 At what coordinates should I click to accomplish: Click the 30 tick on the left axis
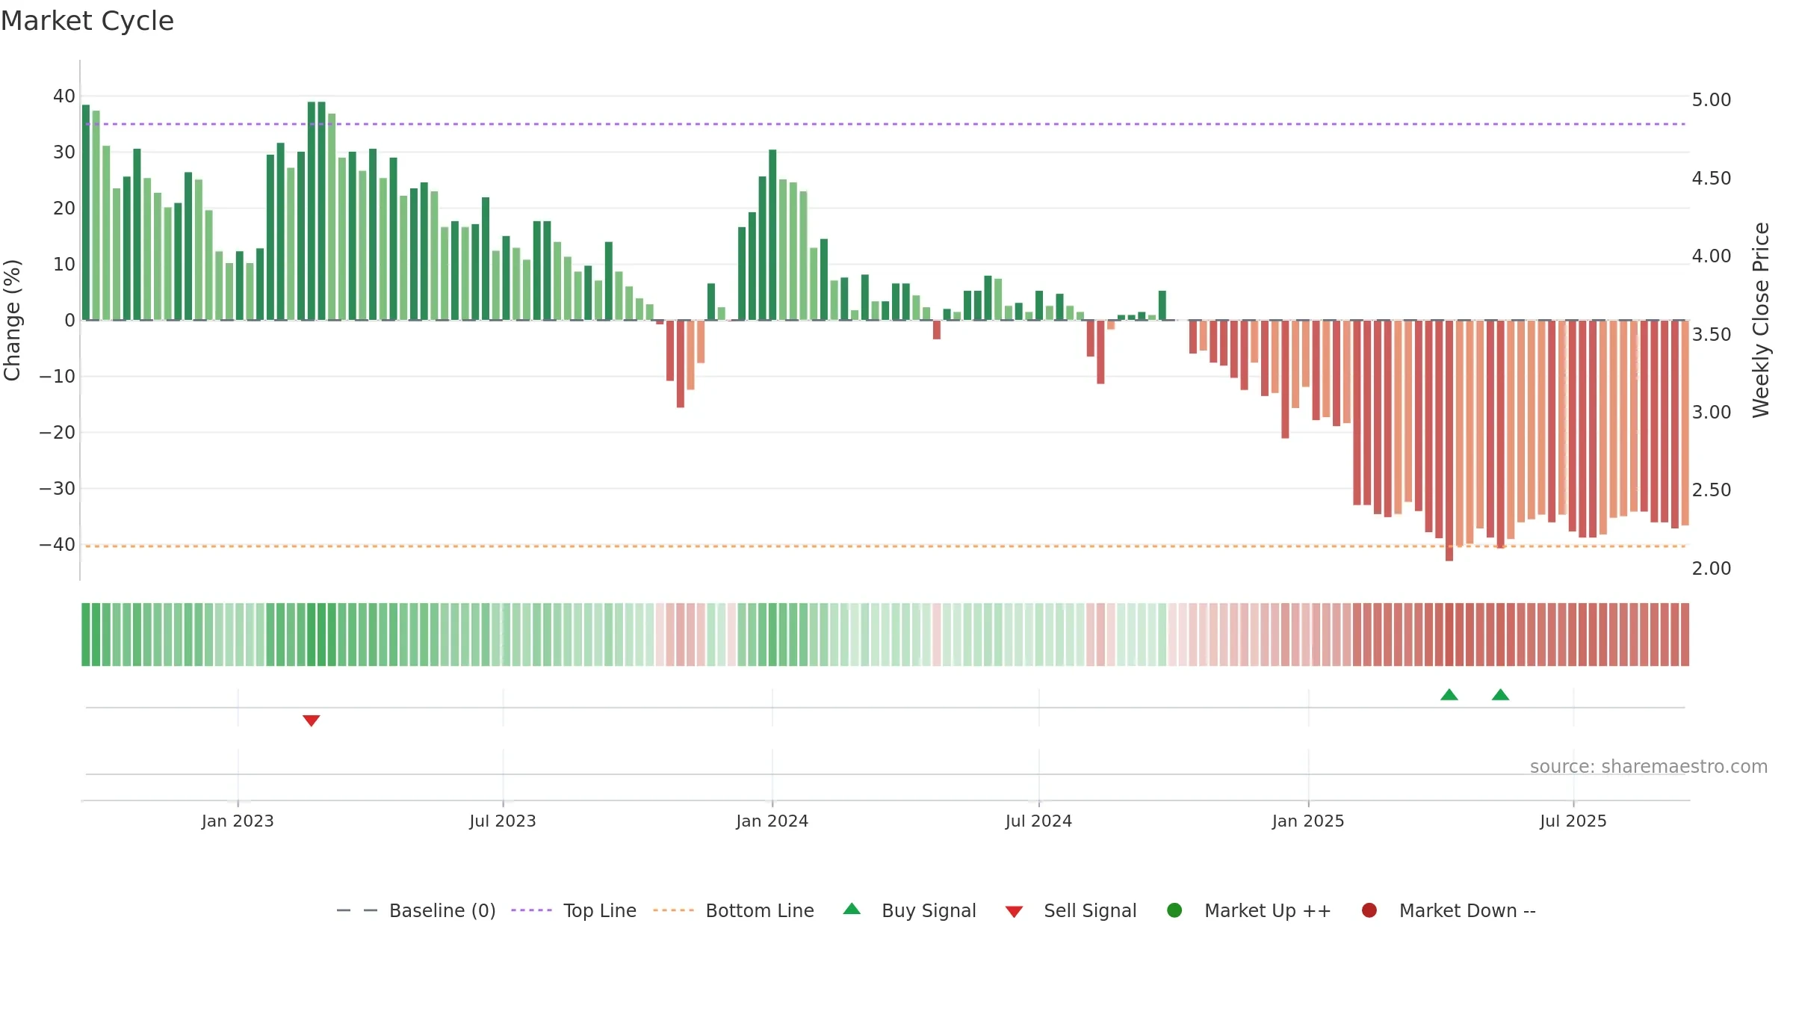pos(64,152)
